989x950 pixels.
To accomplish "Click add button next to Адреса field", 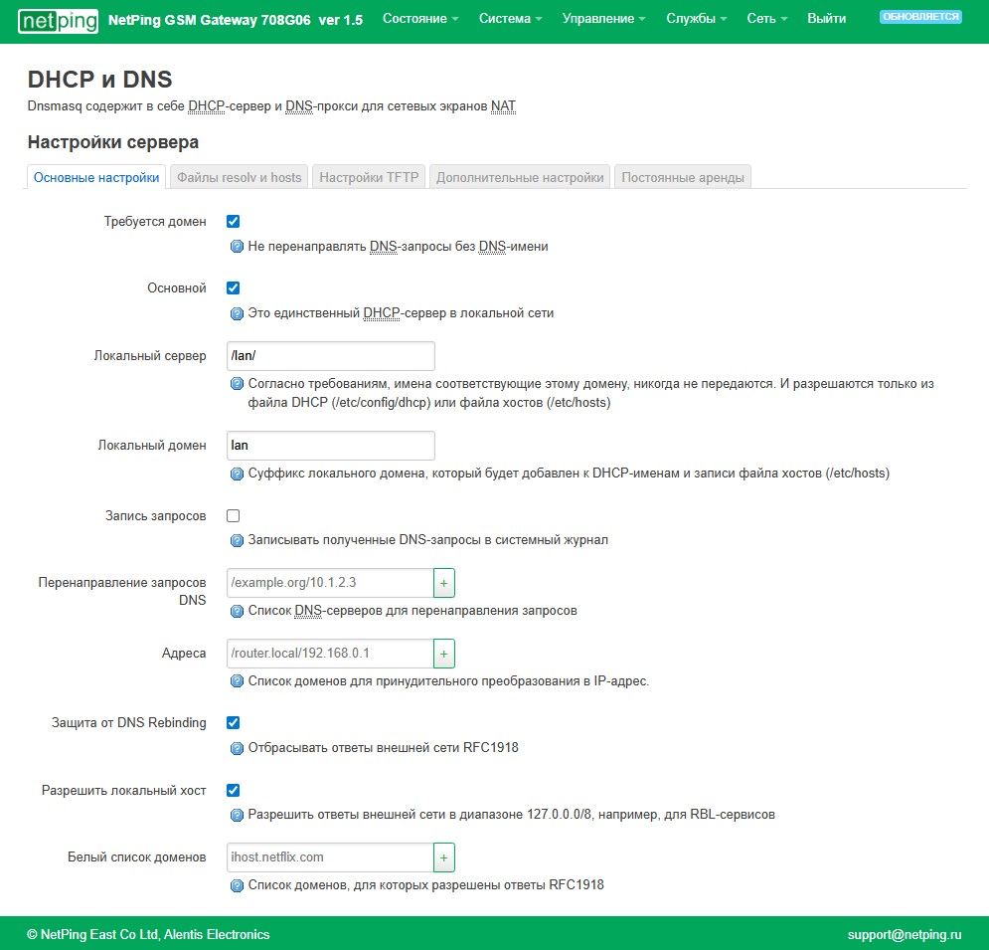I will (444, 654).
